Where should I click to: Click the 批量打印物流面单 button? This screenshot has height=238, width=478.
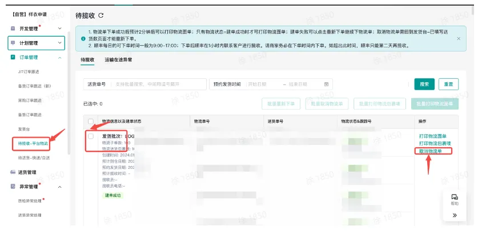pos(435,104)
